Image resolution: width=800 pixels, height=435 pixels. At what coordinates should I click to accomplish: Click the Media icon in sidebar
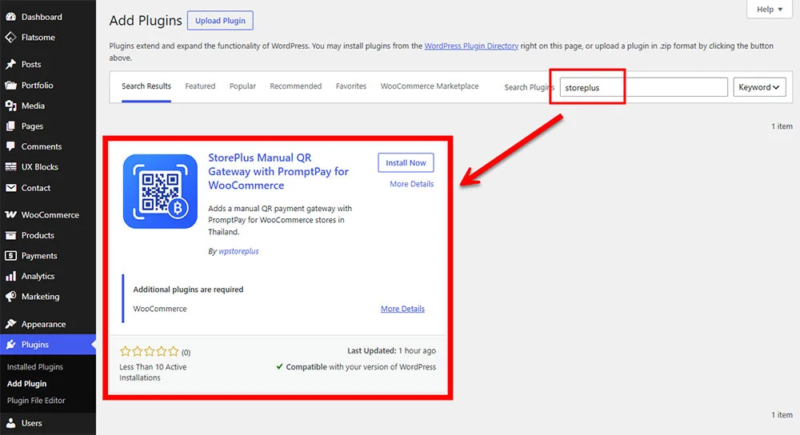tap(10, 106)
